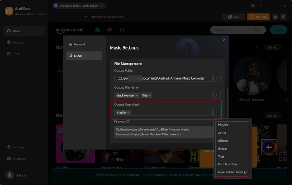
Task: Open the All Hits playlist thumbnail
Action: point(76,143)
